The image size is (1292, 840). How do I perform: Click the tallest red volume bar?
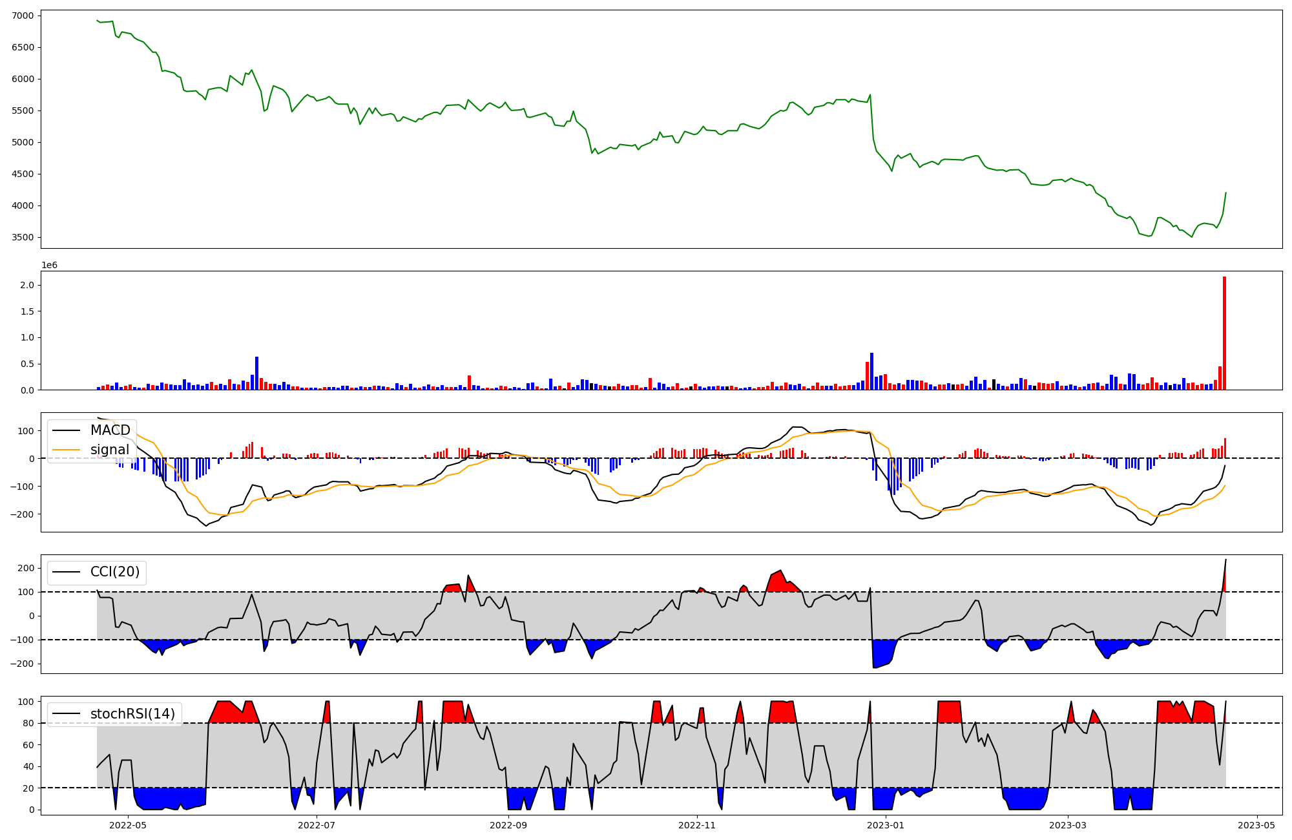click(x=1224, y=333)
